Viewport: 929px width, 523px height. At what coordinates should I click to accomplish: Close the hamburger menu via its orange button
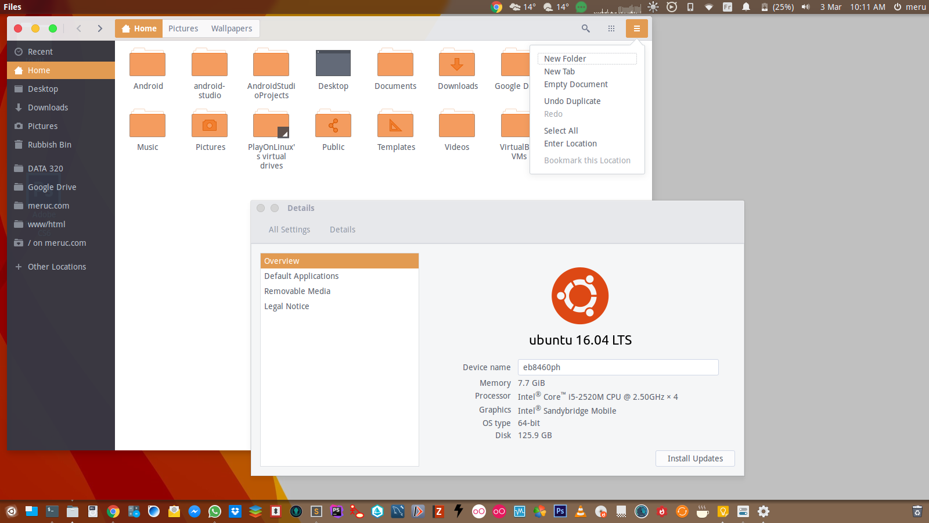click(x=636, y=28)
